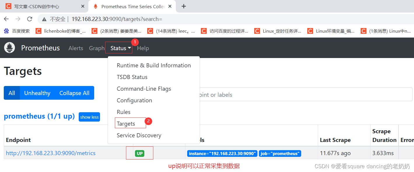Open the Help page
This screenshot has width=414, height=172.
click(x=143, y=48)
